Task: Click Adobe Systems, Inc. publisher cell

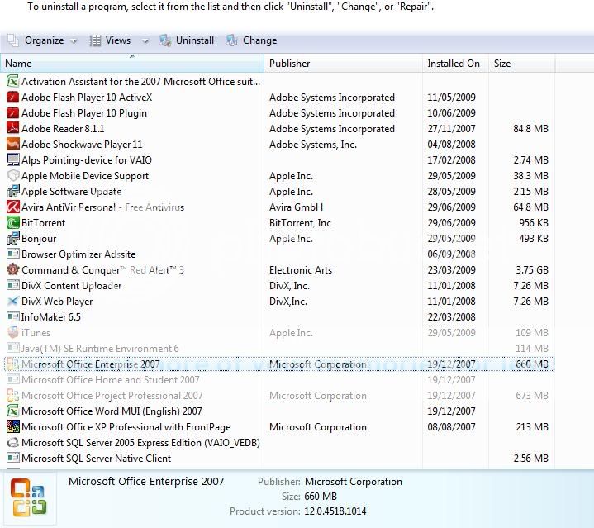Action: [313, 145]
